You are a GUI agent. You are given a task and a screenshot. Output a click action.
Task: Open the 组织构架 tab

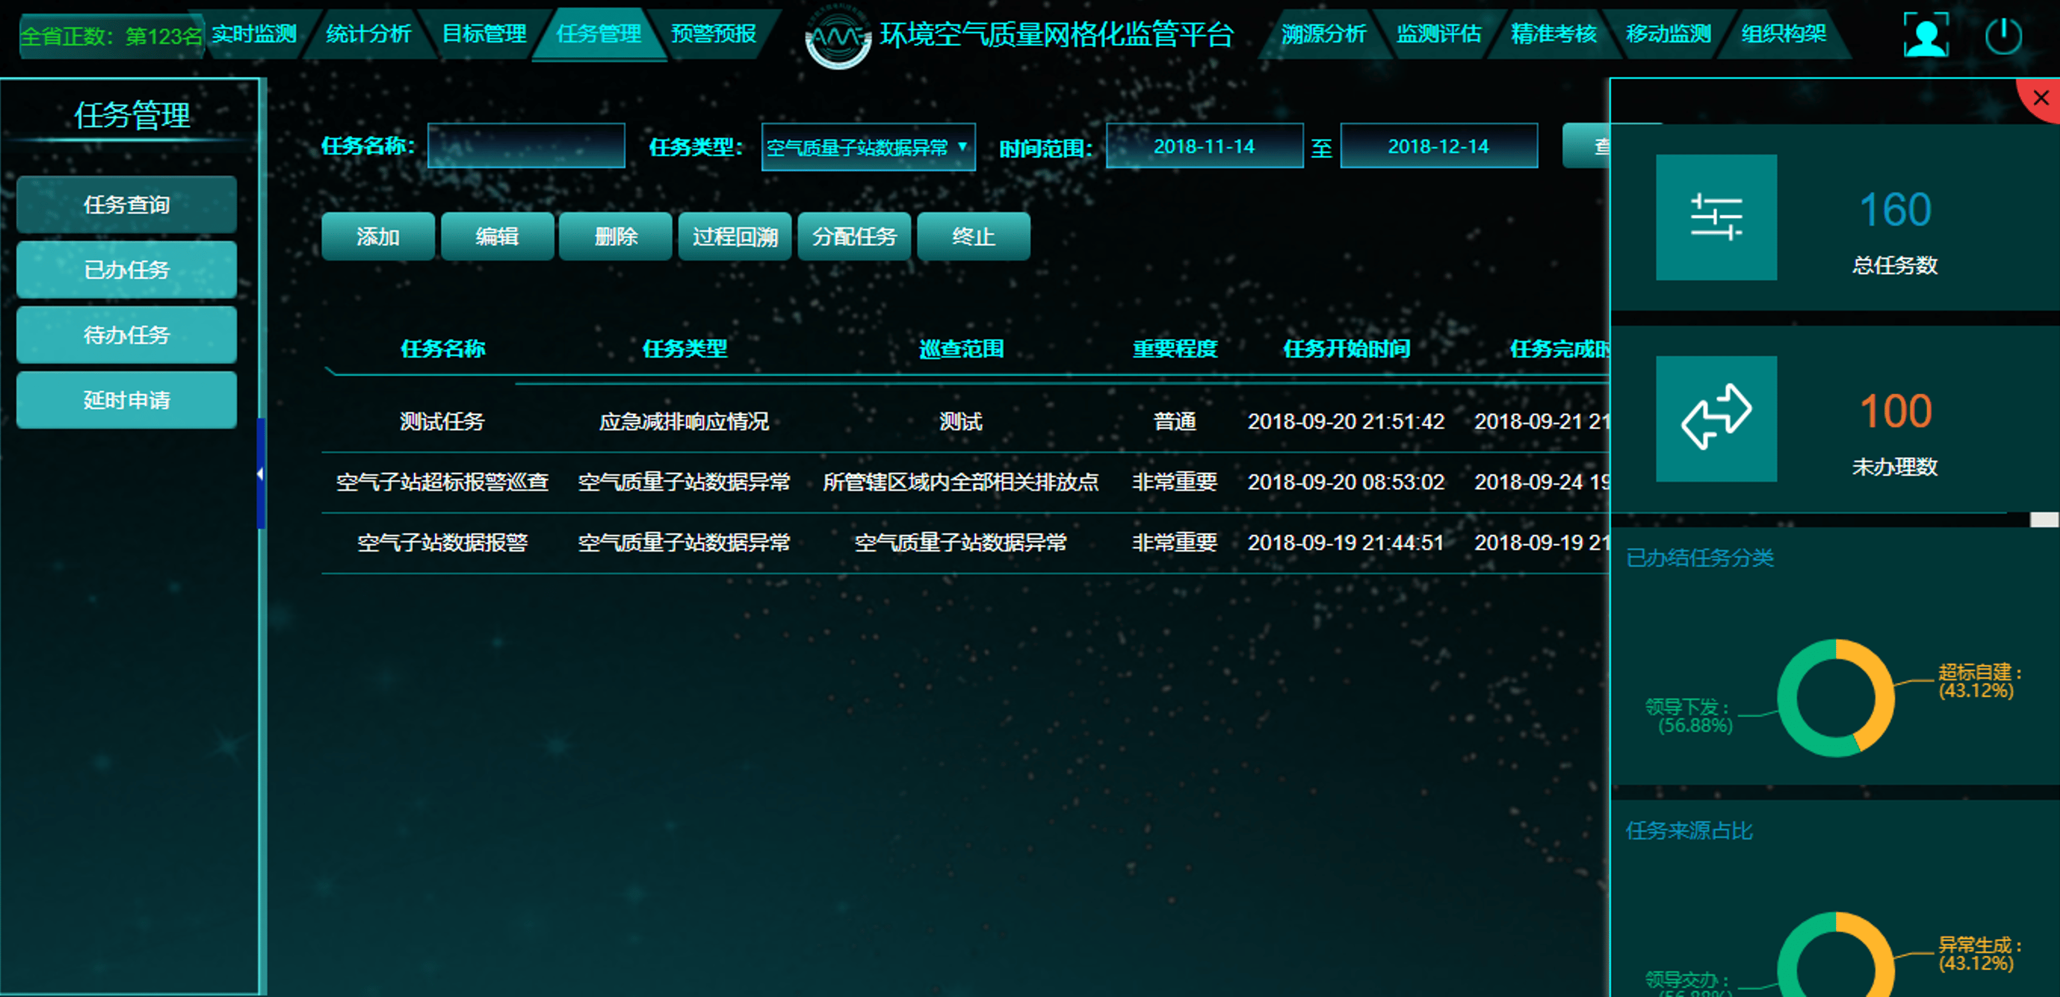coord(1783,34)
